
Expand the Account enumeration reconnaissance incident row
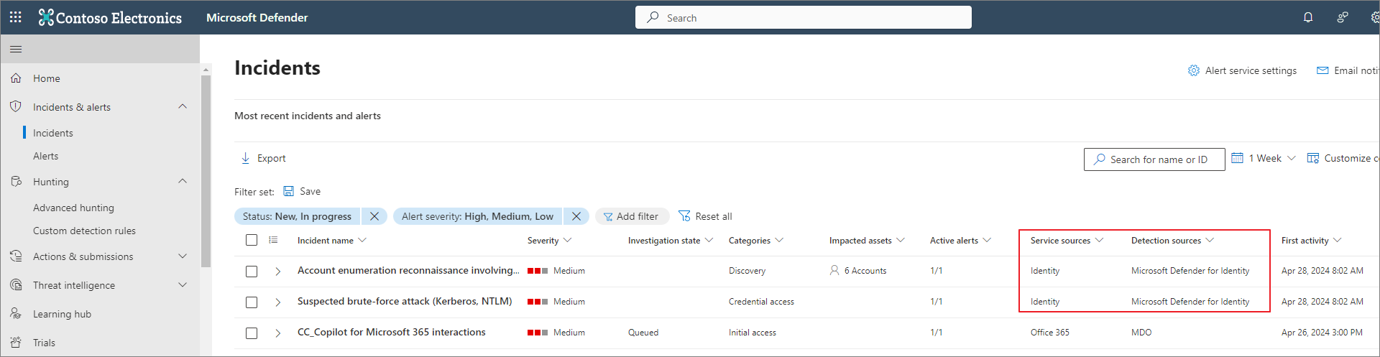click(278, 272)
